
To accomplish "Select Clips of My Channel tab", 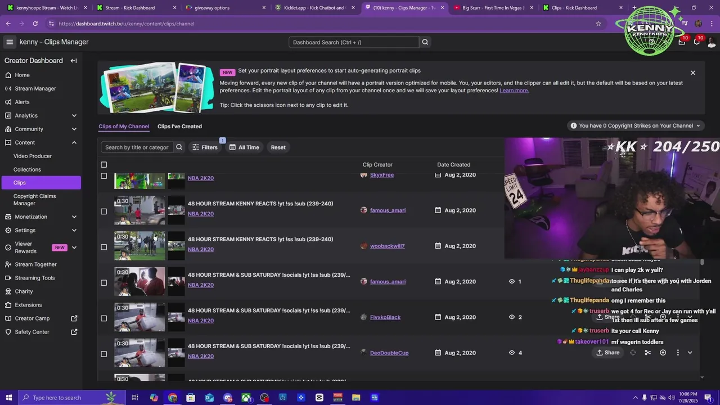I will click(124, 127).
